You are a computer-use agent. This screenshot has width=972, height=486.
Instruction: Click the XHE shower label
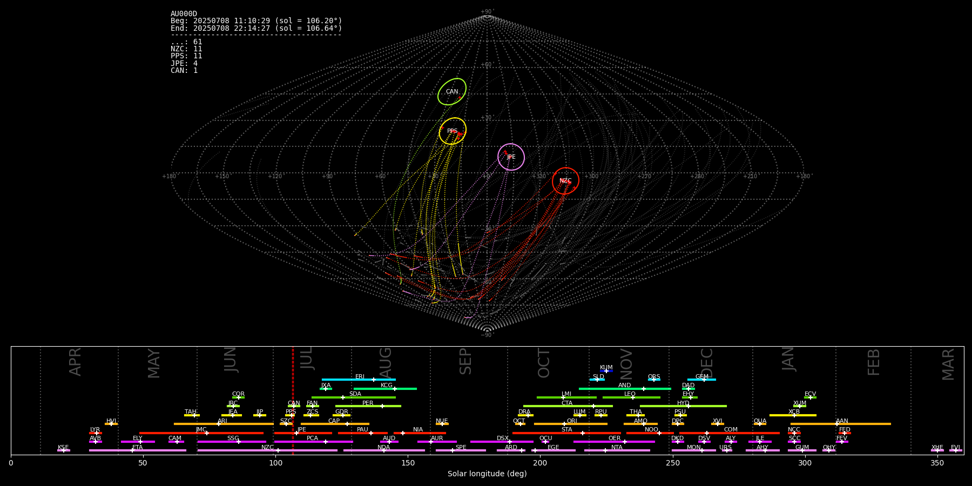pyautogui.click(x=937, y=448)
